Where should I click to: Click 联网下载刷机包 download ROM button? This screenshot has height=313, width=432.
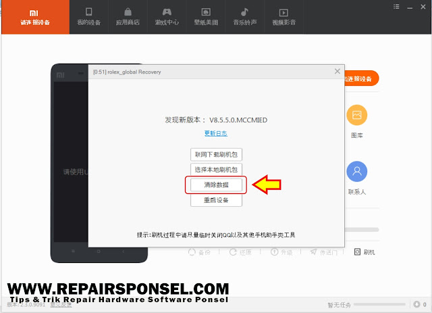216,155
